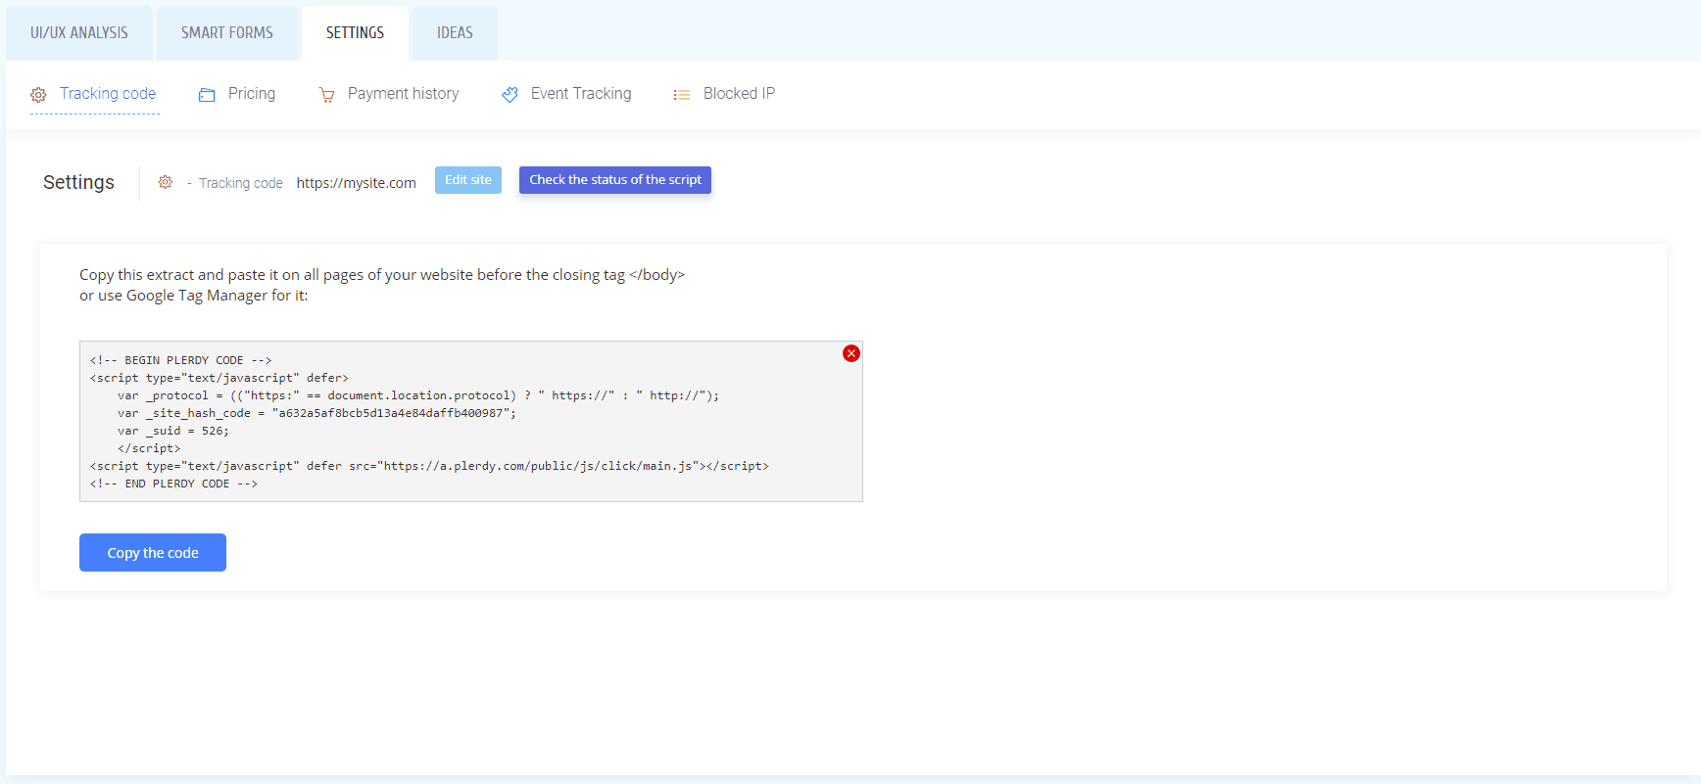The image size is (1701, 784).
Task: Click the 'var _protocol' code line
Action: 418,395
